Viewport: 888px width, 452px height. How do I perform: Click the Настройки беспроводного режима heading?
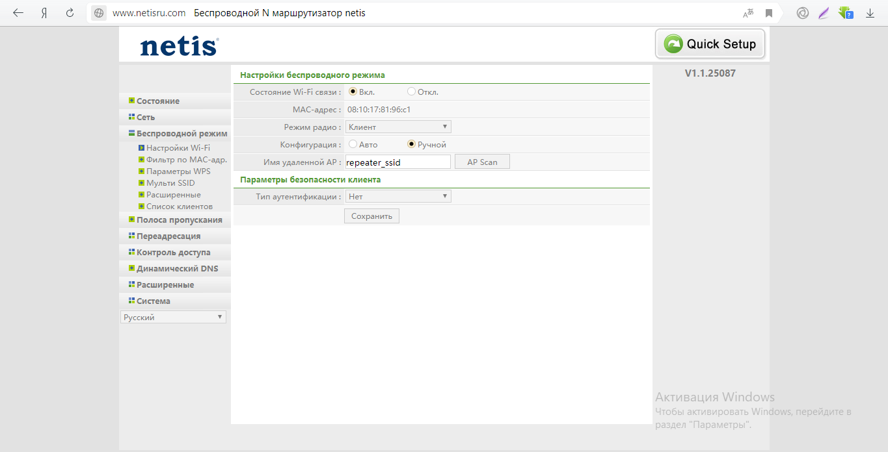point(312,75)
